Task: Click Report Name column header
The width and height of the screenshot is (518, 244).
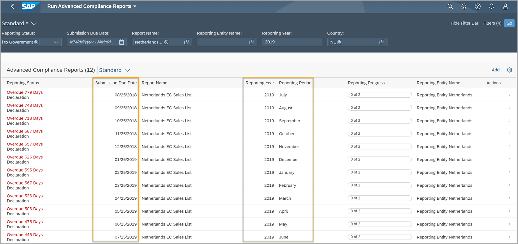Action: pyautogui.click(x=154, y=83)
